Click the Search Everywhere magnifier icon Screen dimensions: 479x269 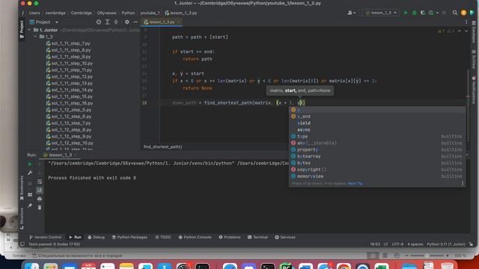click(455, 13)
